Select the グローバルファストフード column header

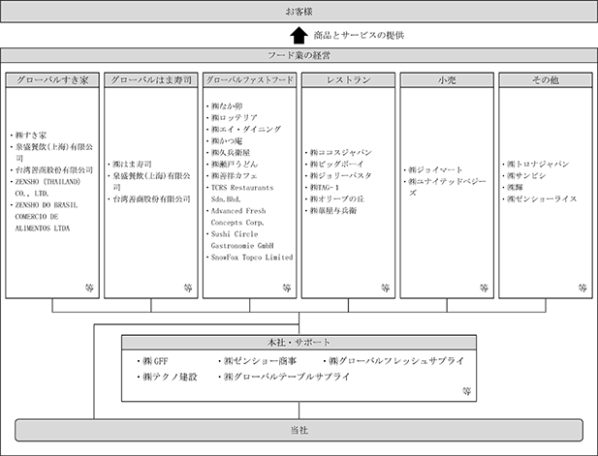point(250,80)
